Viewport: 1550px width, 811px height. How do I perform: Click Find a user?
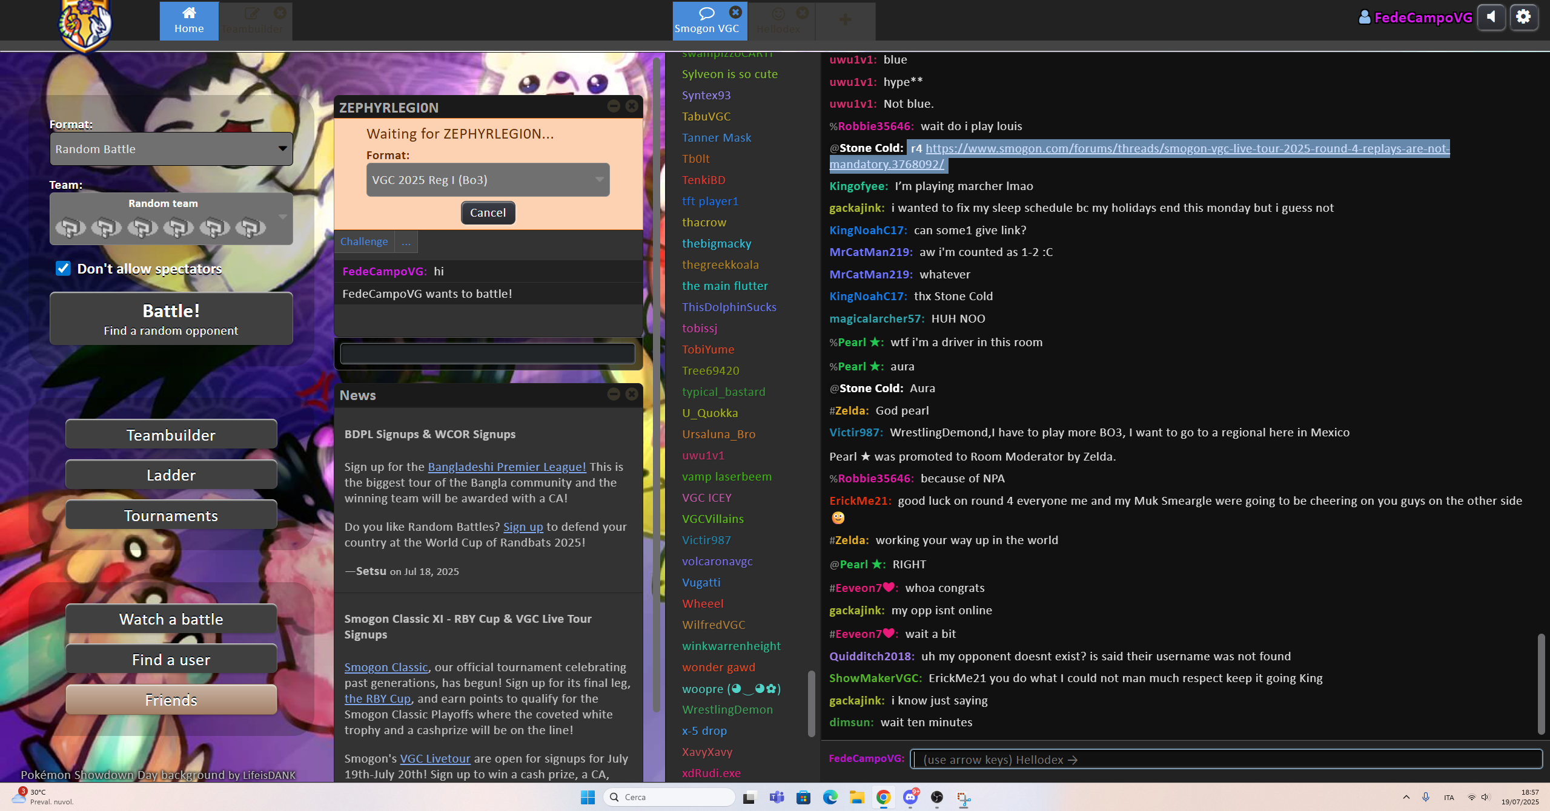pyautogui.click(x=171, y=660)
